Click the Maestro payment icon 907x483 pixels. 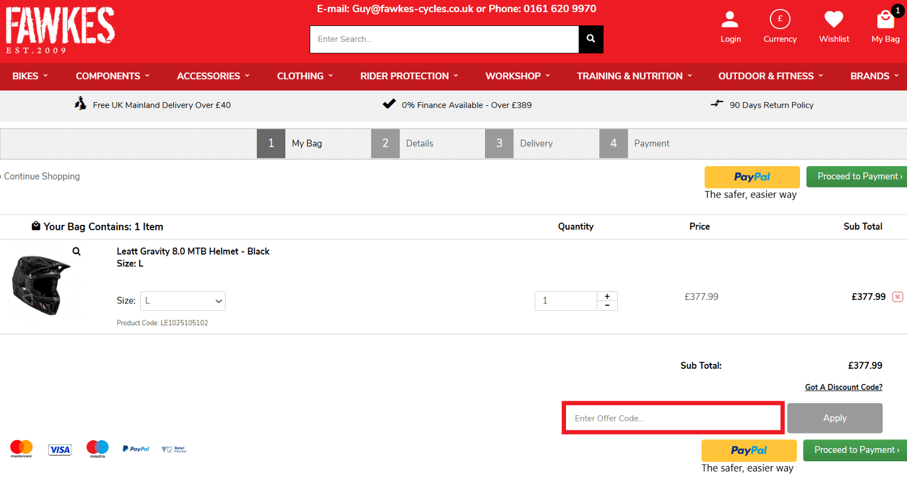(x=97, y=449)
